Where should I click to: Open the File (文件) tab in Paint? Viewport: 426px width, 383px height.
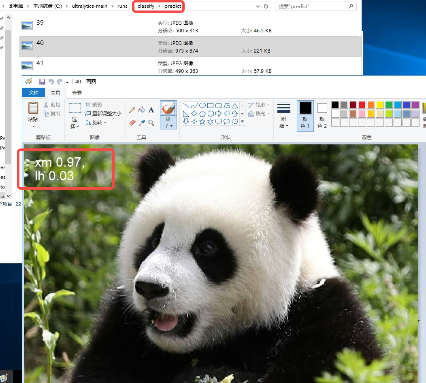[x=34, y=93]
